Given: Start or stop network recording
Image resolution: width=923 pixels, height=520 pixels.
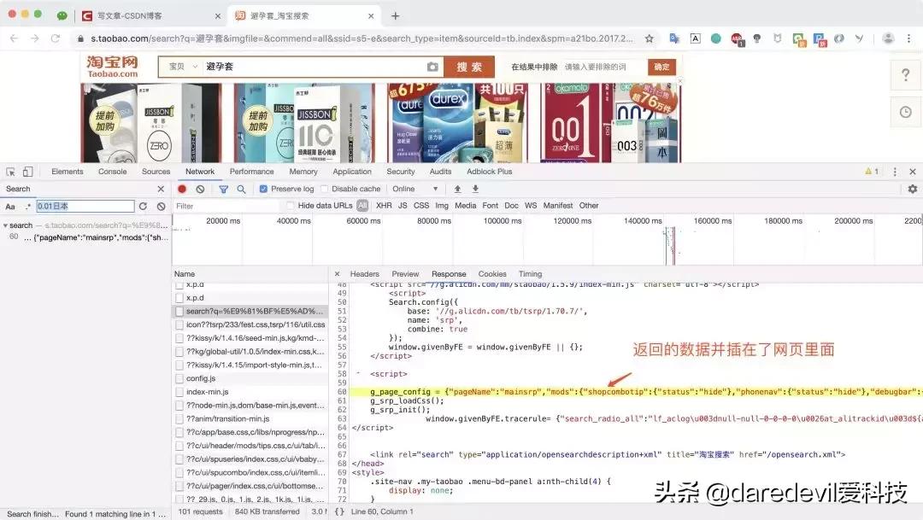Looking at the screenshot, I should pyautogui.click(x=182, y=189).
